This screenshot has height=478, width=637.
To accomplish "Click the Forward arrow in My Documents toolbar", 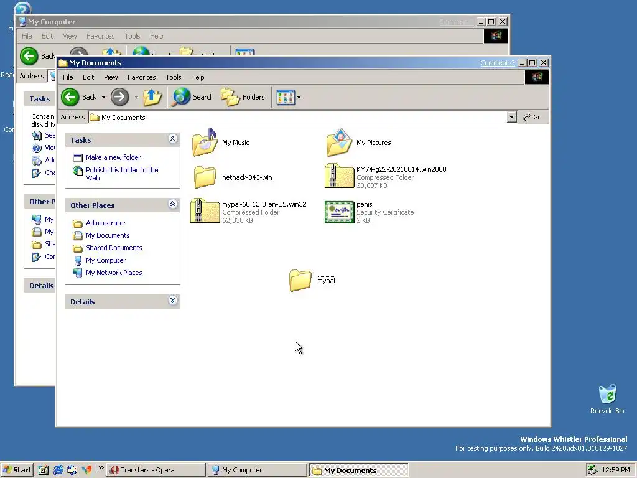I will click(119, 97).
